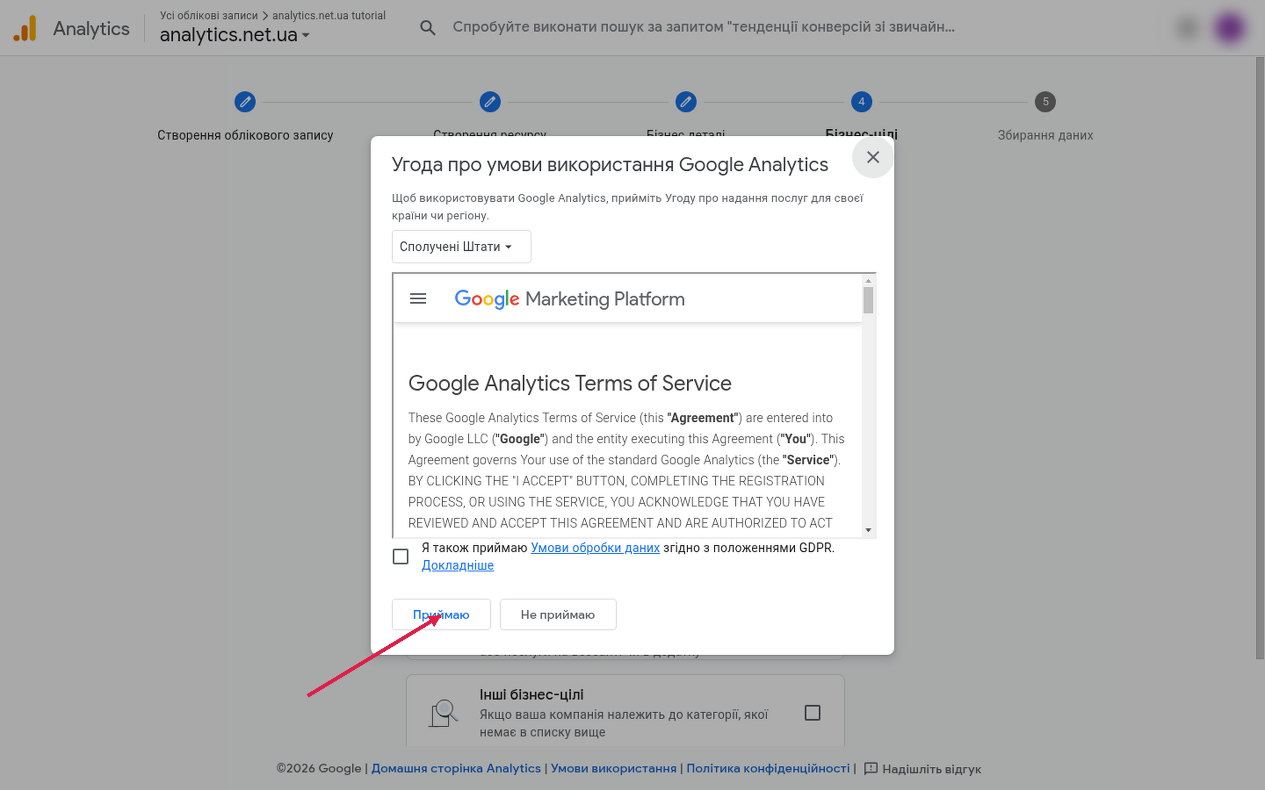Select step 5 circle for data collection
This screenshot has width=1265, height=790.
pos(1045,101)
